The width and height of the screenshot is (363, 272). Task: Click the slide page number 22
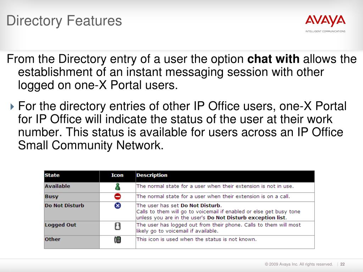343,264
